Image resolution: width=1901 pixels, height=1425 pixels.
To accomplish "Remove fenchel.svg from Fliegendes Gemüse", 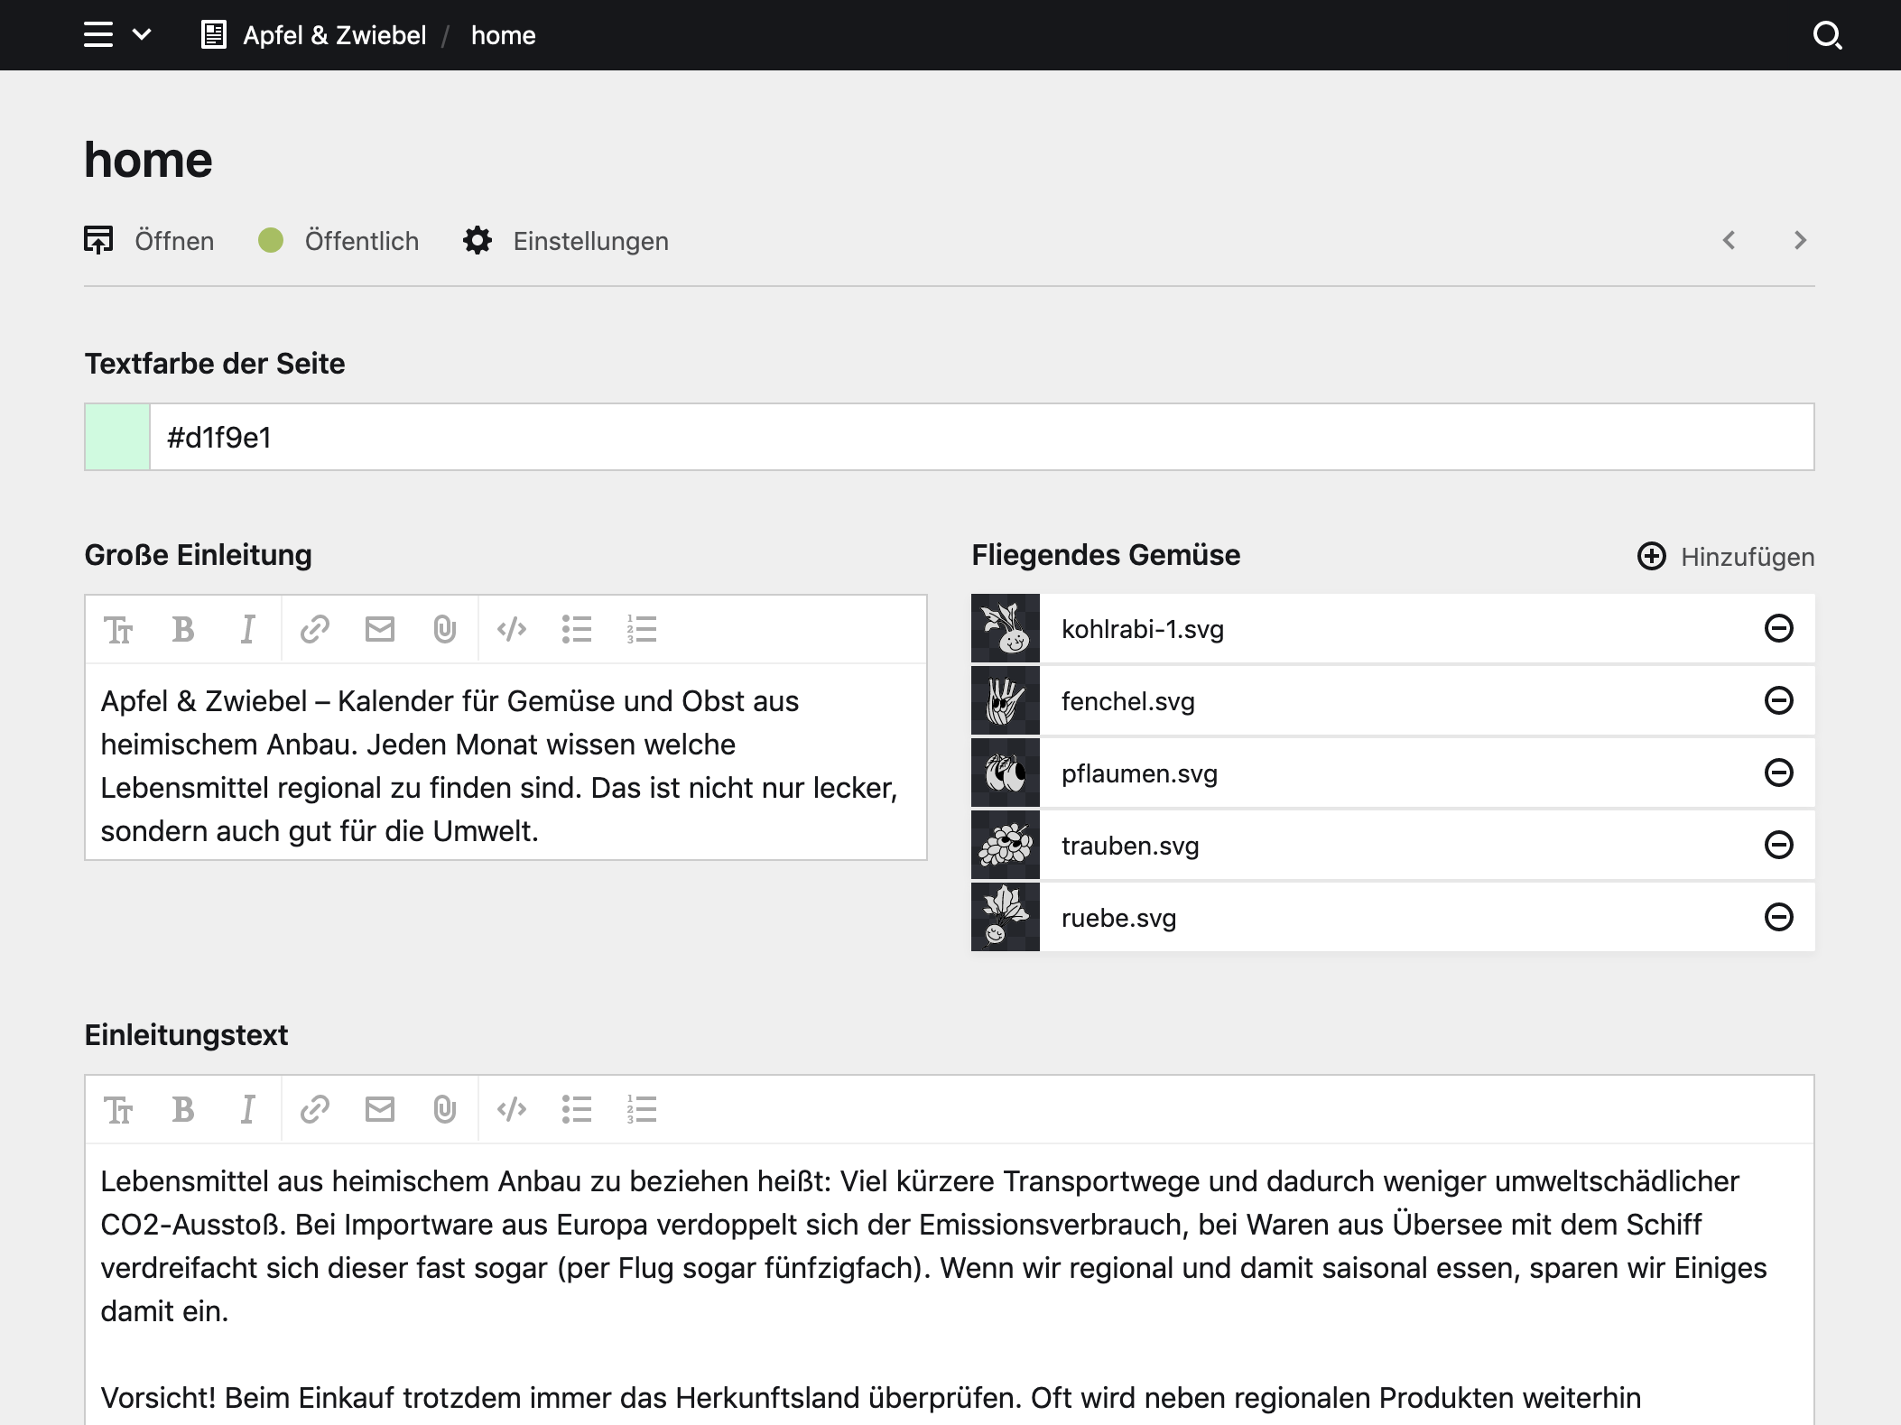I will click(1779, 700).
